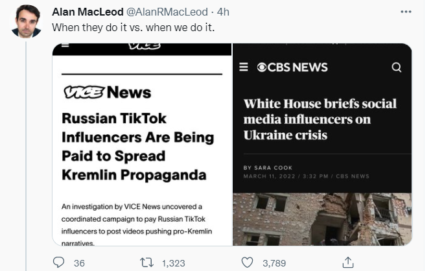
Task: Open the CBS News hamburger menu
Action: tap(244, 67)
